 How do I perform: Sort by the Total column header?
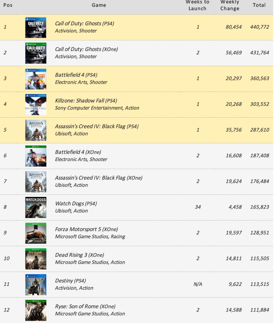click(x=259, y=5)
